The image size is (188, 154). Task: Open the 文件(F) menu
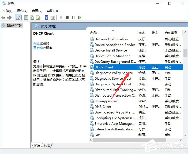click(7, 11)
